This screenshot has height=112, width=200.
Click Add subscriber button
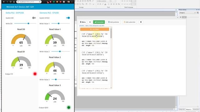[x=130, y=22]
